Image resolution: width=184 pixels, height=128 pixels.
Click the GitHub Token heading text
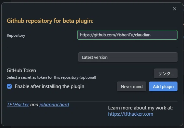[x=21, y=70]
